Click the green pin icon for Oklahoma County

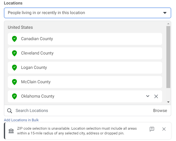pos(14,96)
